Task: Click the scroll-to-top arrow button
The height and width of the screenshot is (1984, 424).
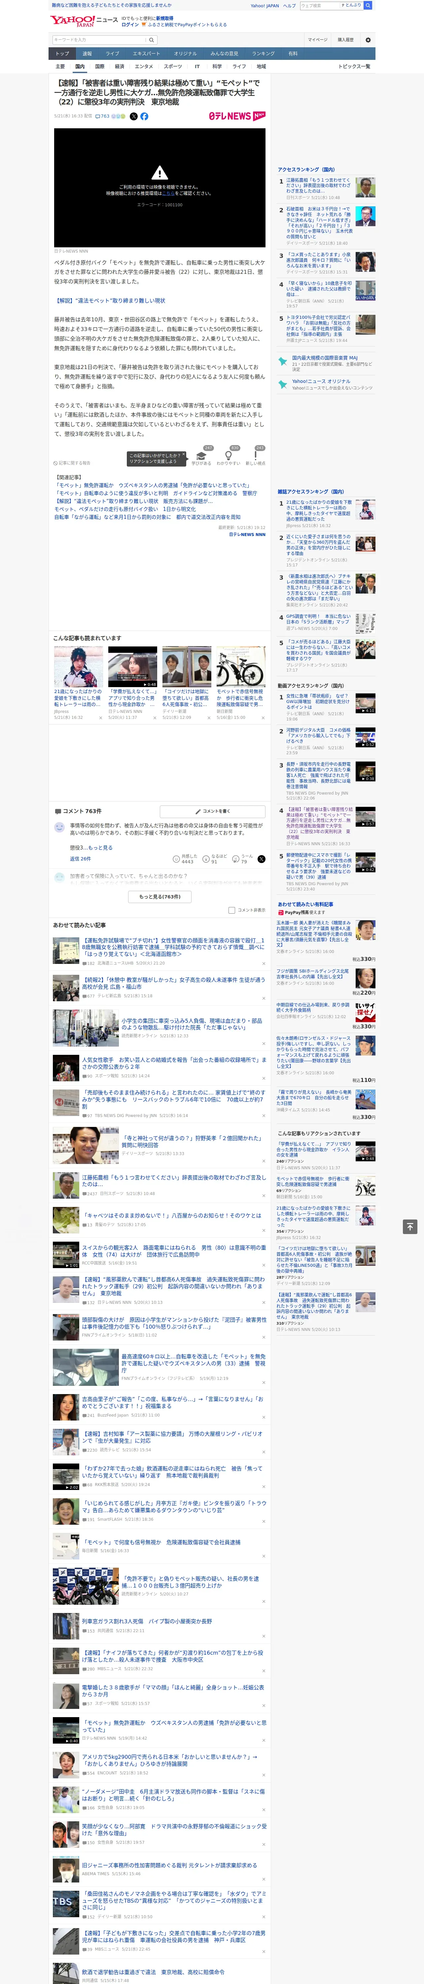Action: [x=410, y=1227]
